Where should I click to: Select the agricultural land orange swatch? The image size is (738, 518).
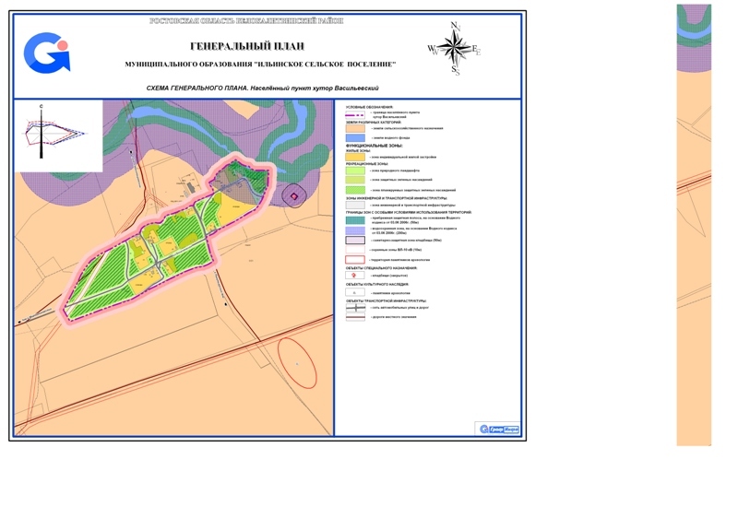(355, 128)
